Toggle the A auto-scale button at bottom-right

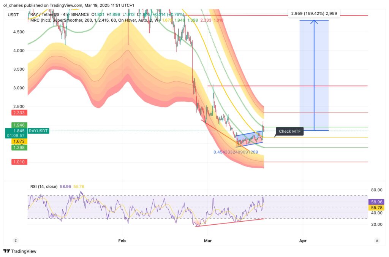tap(376, 240)
